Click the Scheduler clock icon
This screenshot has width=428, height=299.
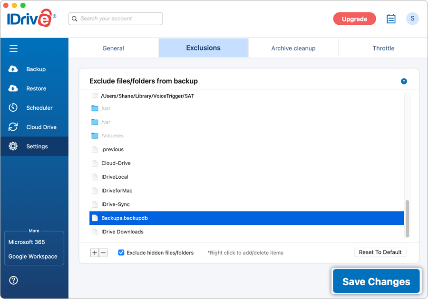click(x=13, y=108)
